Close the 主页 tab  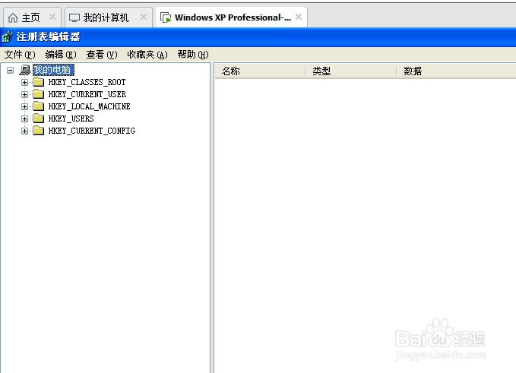(52, 17)
